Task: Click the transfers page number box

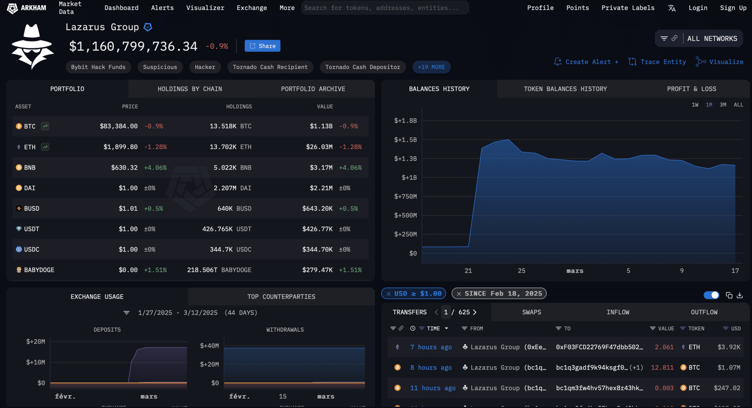Action: [x=446, y=312]
